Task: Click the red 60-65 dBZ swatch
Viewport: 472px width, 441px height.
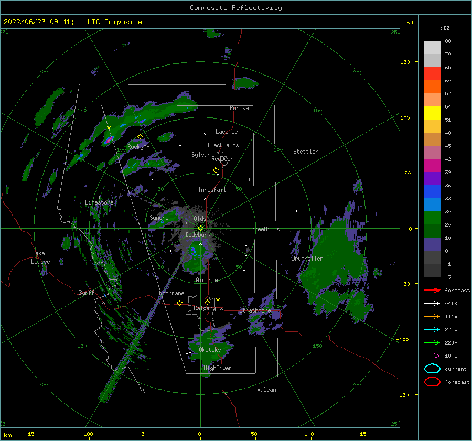Action: [432, 74]
